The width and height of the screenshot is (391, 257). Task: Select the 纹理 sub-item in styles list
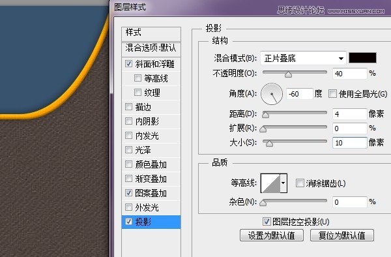tap(152, 93)
